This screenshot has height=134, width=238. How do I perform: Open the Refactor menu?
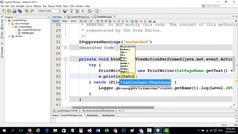pyautogui.click(x=38, y=6)
